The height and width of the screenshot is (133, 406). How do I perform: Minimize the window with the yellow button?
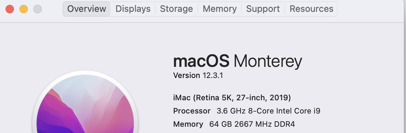24,9
